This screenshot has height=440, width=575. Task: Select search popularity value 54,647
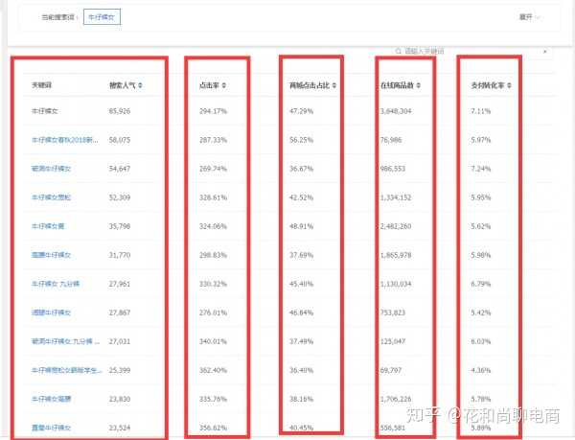(x=120, y=169)
